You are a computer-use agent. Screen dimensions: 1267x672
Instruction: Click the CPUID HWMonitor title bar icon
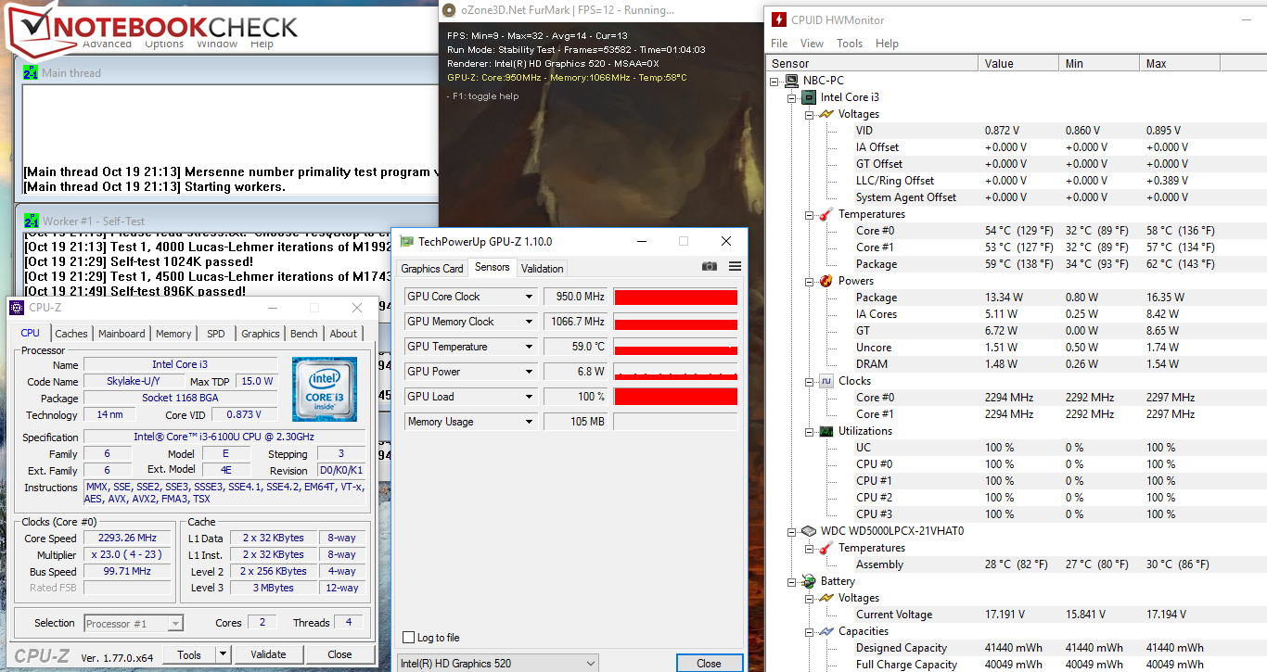(777, 19)
